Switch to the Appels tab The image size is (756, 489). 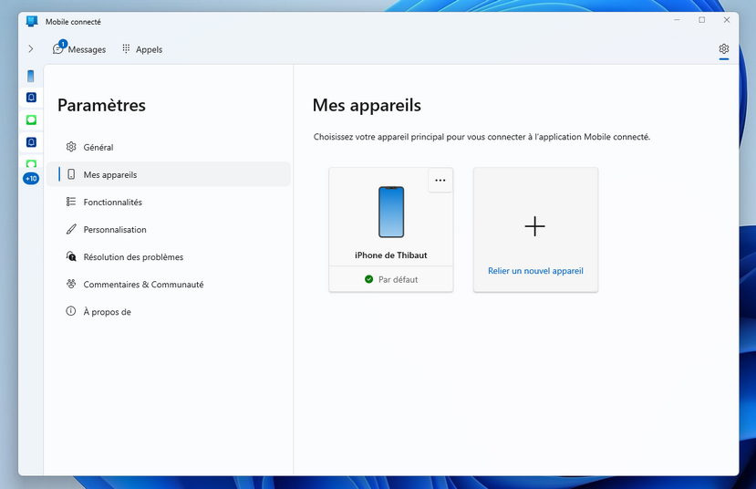tap(142, 49)
